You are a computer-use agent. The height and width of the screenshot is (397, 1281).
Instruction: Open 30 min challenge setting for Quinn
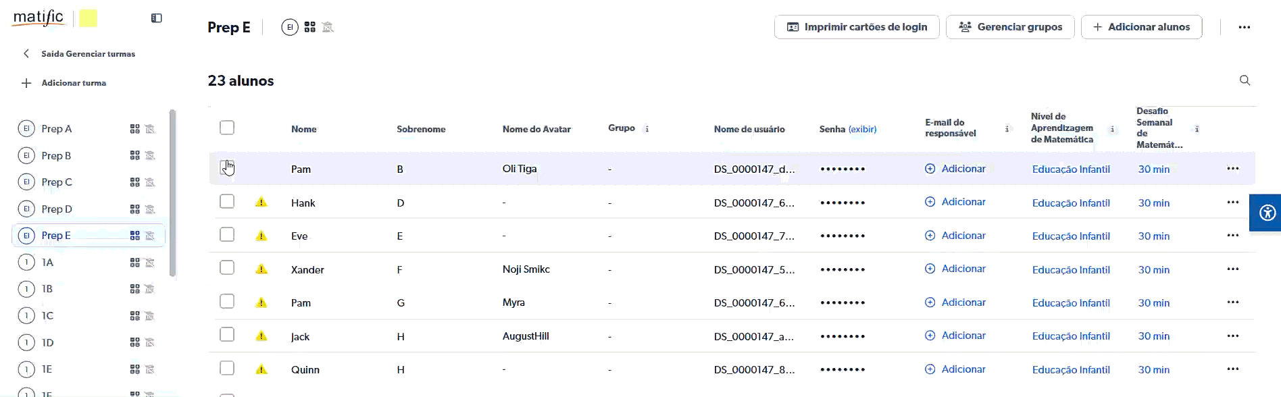1153,370
